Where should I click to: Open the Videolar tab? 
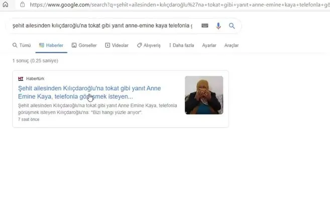coord(117,45)
